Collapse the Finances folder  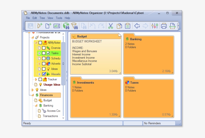(x=32, y=95)
